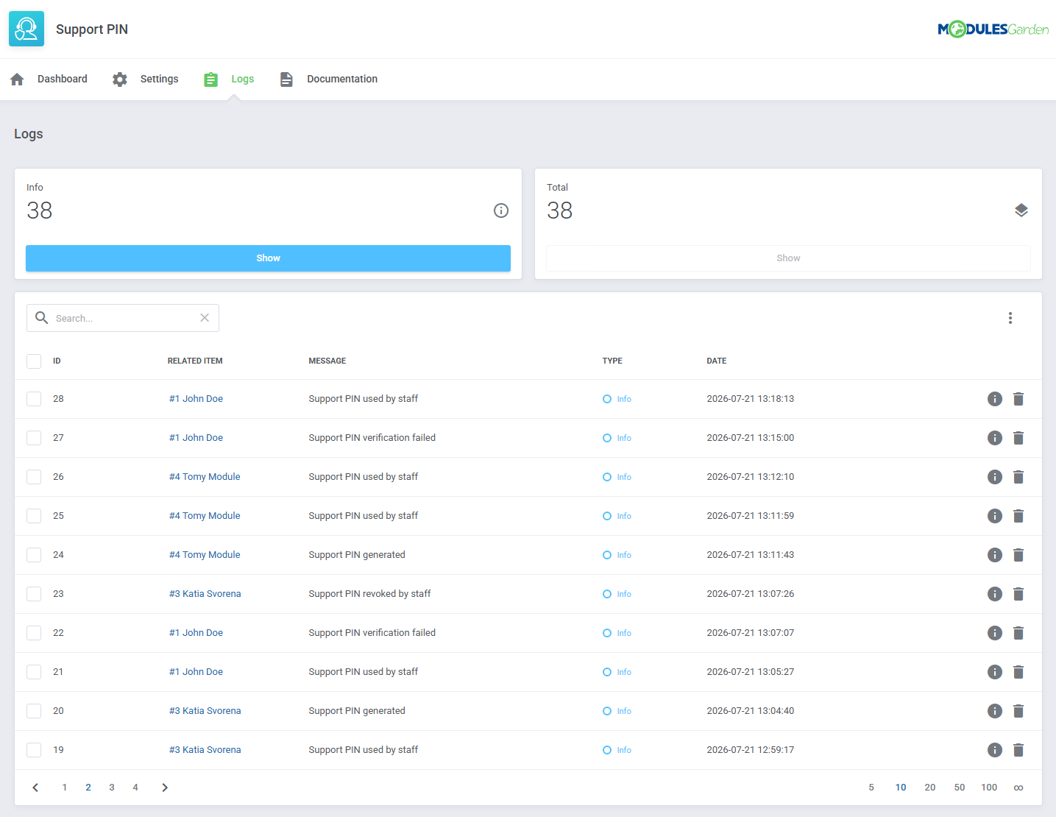Delete log entry 25
1056x817 pixels.
1018,516
